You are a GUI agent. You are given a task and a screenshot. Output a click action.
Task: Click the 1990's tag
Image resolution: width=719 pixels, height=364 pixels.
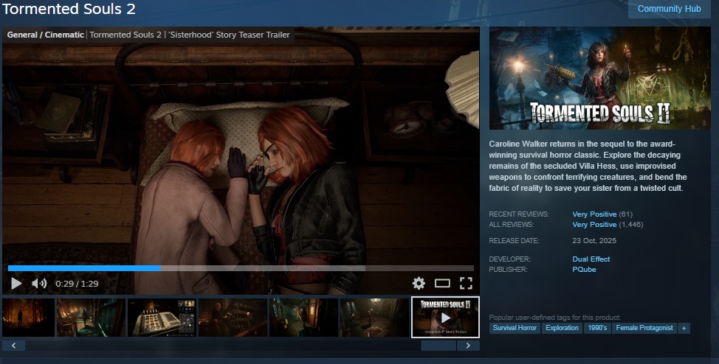point(597,328)
